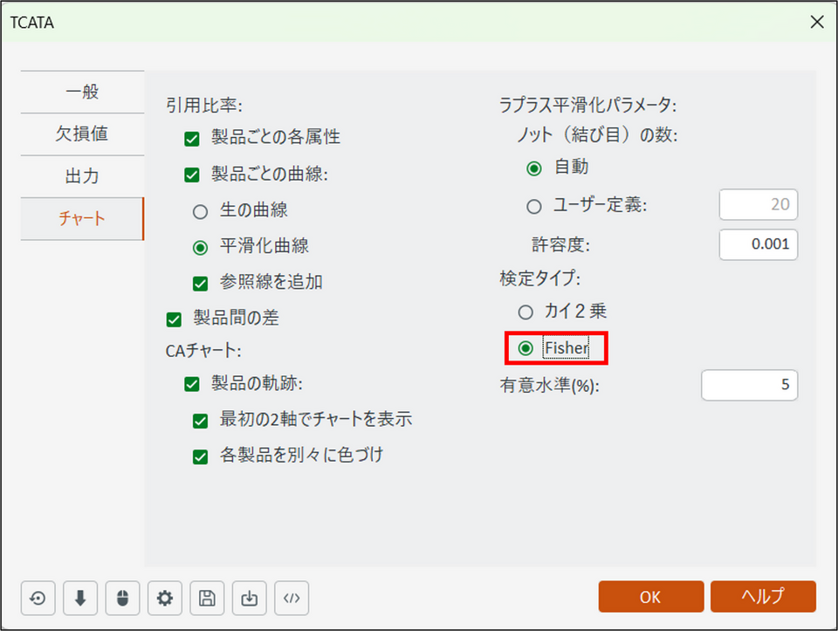The image size is (838, 631).
Task: Toggle the 製品間の差 checkbox
Action: point(174,319)
